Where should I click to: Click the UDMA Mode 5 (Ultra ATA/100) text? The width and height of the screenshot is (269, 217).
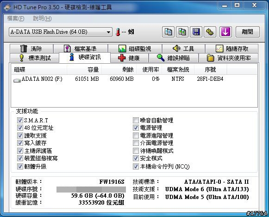pyautogui.click(x=207, y=197)
